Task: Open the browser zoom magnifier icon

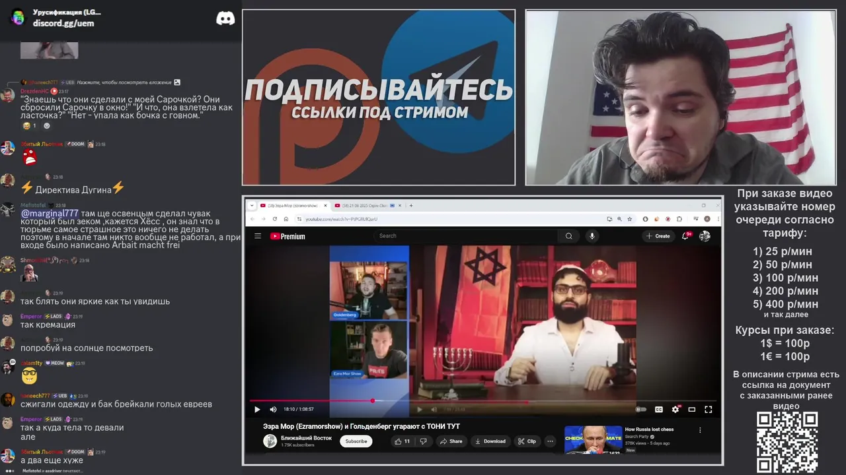Action: pos(620,219)
